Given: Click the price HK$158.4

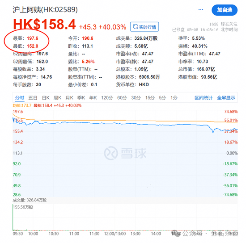Looking at the screenshot, I should (x=44, y=24).
